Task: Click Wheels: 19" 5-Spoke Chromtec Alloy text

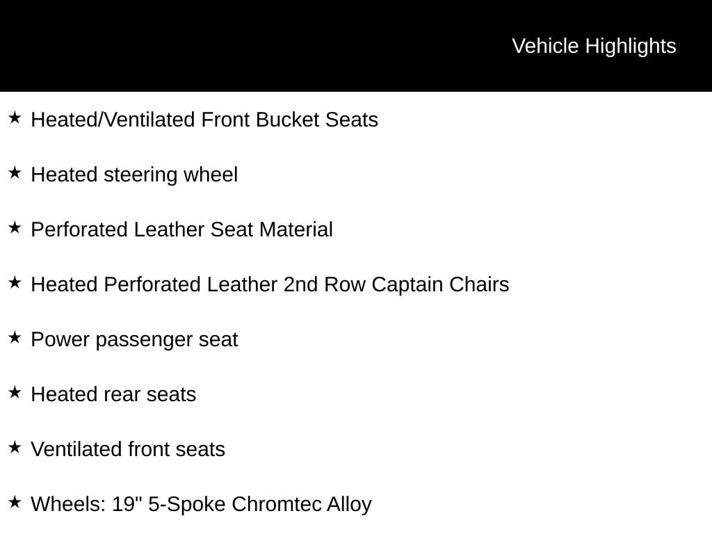Action: coord(201,505)
